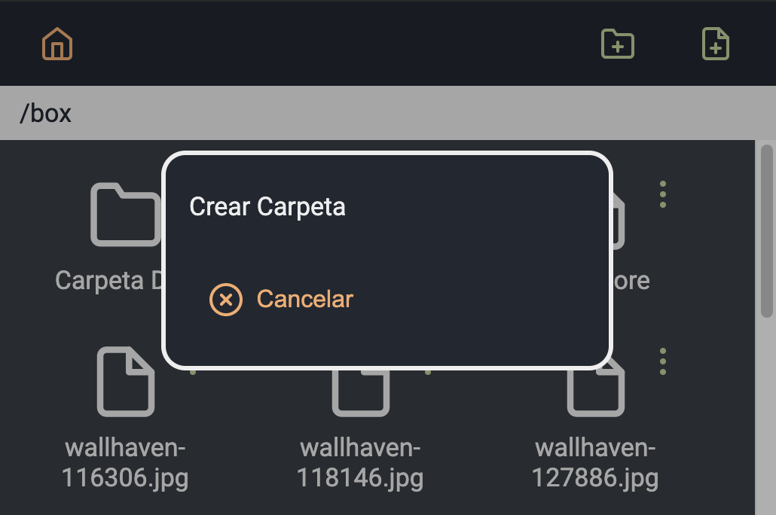Click the new folder toolbar icon
Screen dimensions: 776x515
pos(617,44)
